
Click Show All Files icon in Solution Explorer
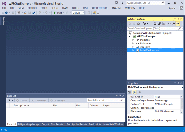[163, 23]
